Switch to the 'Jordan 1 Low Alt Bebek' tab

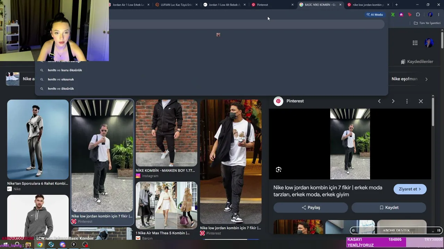click(224, 5)
